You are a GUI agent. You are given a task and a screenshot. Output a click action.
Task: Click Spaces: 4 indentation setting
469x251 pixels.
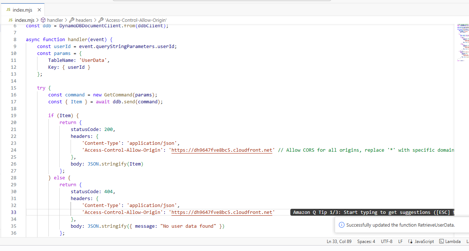(366, 242)
